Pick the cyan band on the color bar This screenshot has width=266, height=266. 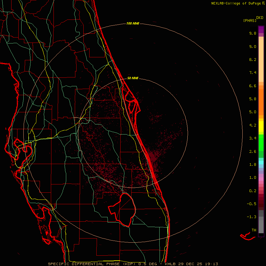[x=261, y=163]
